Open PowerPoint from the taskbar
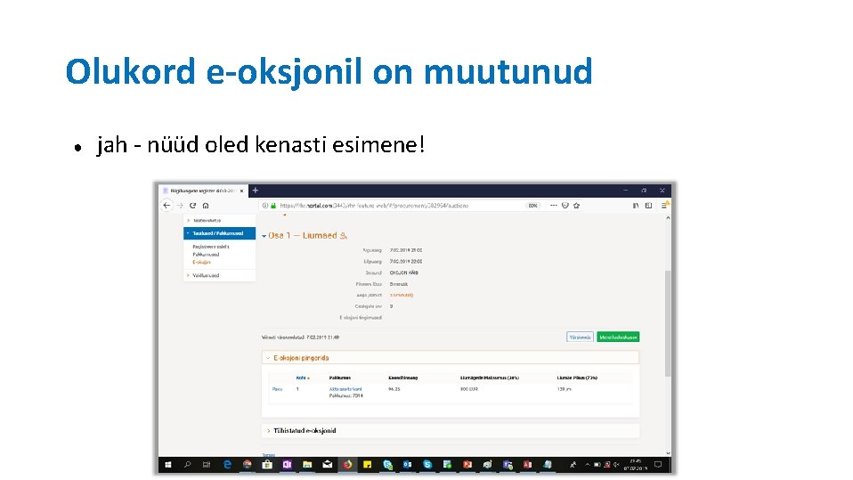Screen dimensions: 853x480 (x=467, y=464)
